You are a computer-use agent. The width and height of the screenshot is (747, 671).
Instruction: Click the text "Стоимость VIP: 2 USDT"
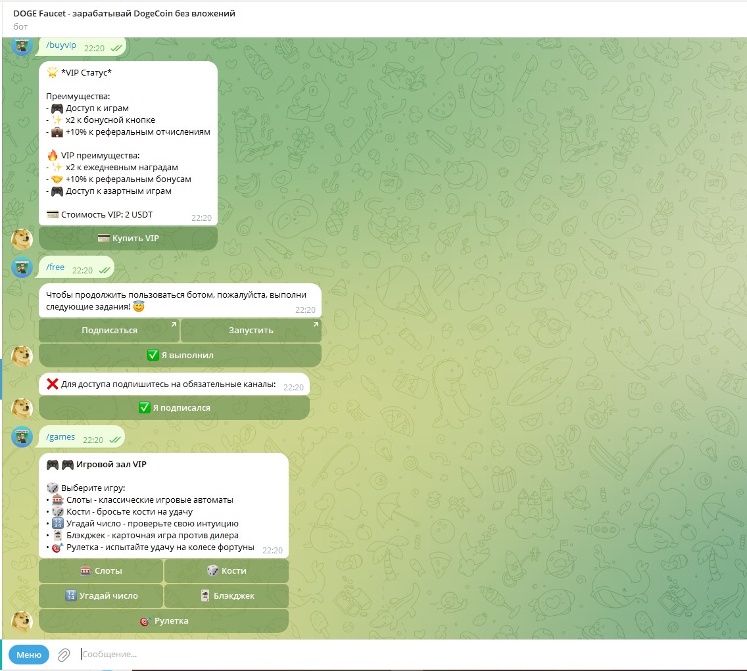(x=107, y=214)
